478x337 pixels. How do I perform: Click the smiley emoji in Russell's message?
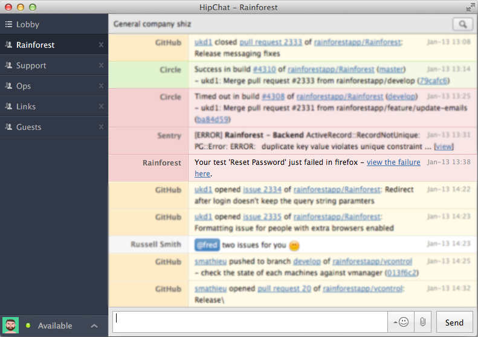coord(294,245)
